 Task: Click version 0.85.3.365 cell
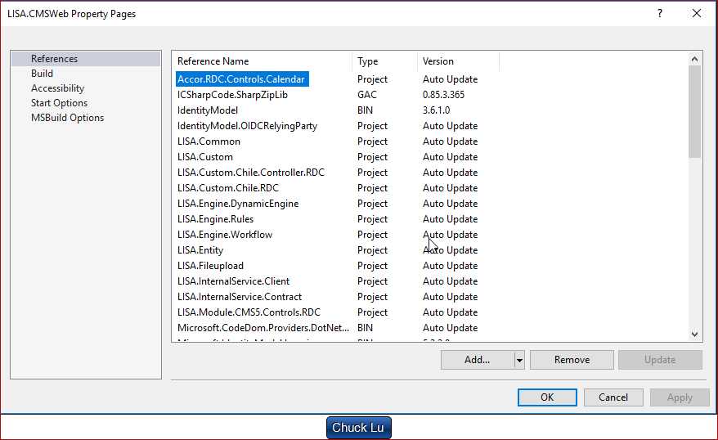pos(444,95)
